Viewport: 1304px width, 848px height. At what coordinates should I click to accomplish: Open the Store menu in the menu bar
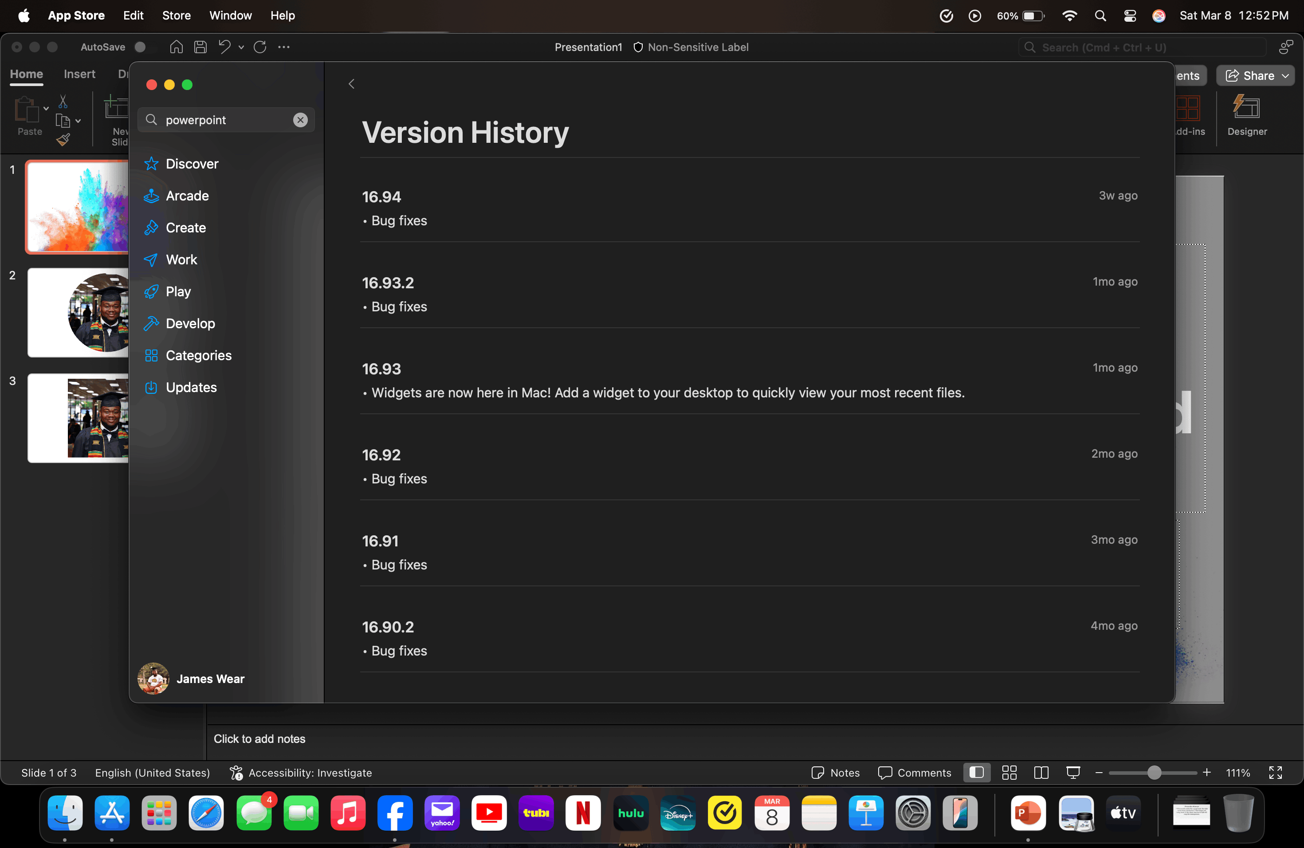tap(177, 16)
